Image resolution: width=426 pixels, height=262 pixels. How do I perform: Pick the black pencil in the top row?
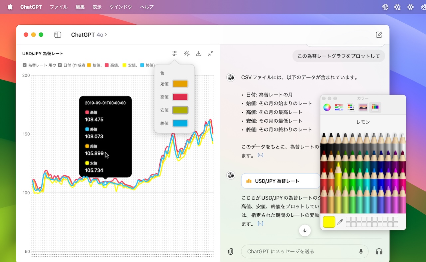[x=323, y=141]
